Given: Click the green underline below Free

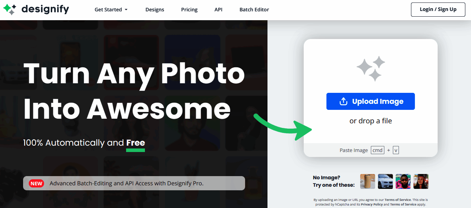Looking at the screenshot, I should [x=135, y=150].
